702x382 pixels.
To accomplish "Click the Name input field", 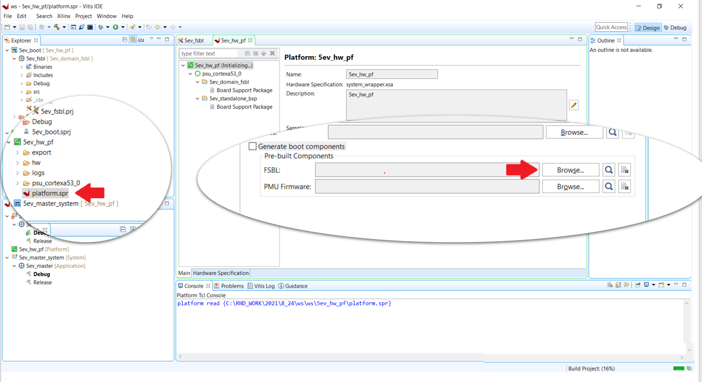I will [392, 74].
